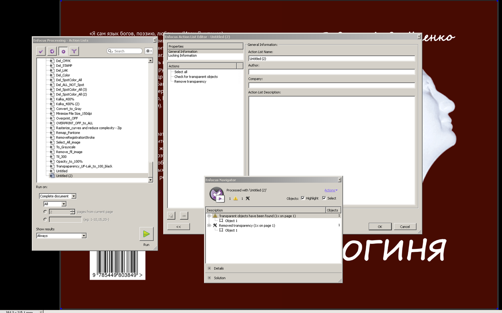
Task: Select Minimize File Size_150dpi action list
Action: (74, 114)
